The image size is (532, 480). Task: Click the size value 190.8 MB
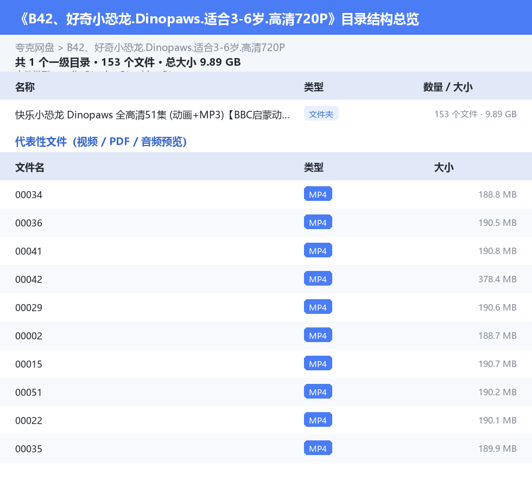(x=497, y=251)
